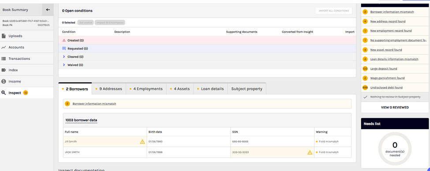Switch to the 9 Addresses tab
This screenshot has width=430, height=171.
pyautogui.click(x=109, y=89)
